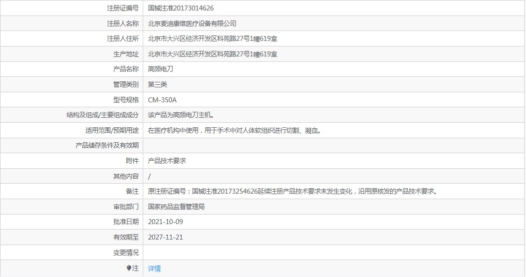
Task: Select registration number 国械注准20173014626
Action: [x=181, y=8]
